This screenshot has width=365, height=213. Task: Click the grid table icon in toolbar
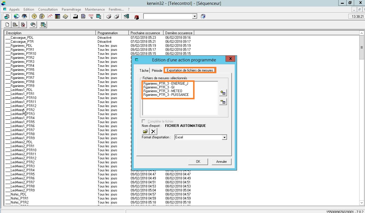pyautogui.click(x=57, y=16)
